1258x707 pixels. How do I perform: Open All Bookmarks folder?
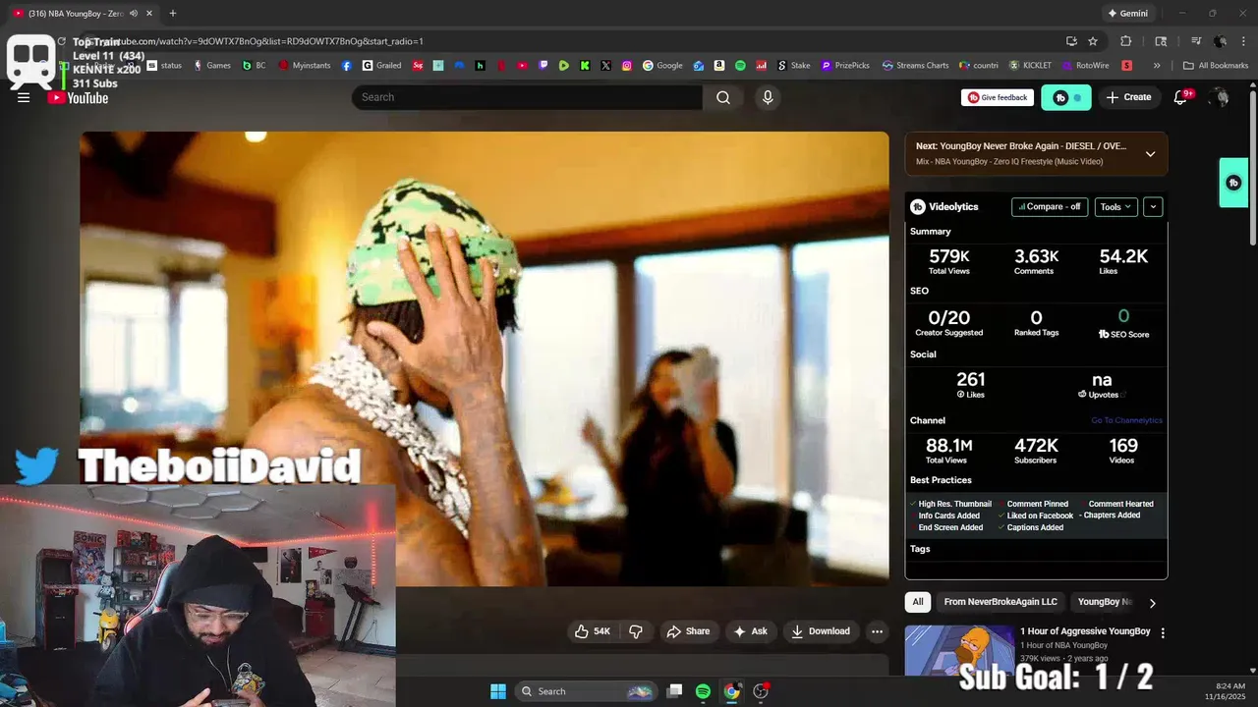[x=1216, y=66]
